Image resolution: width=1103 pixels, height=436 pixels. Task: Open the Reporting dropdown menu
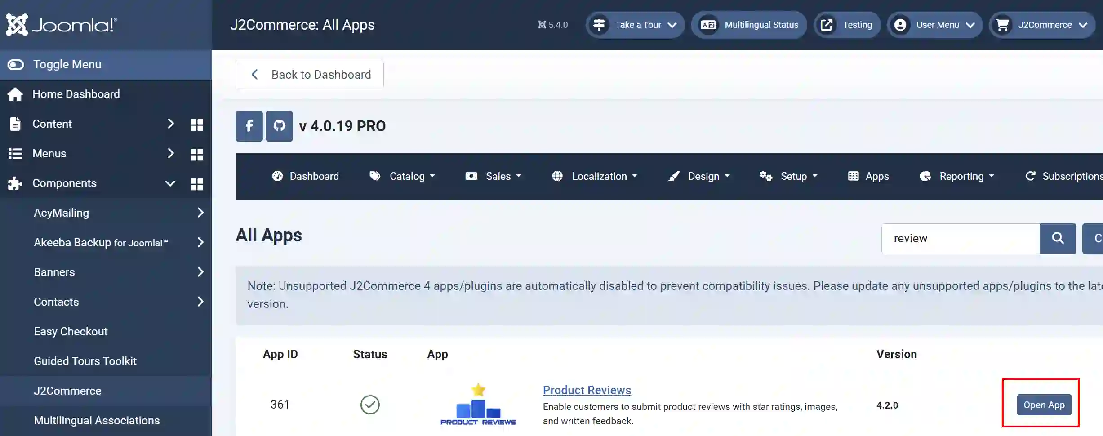[957, 176]
